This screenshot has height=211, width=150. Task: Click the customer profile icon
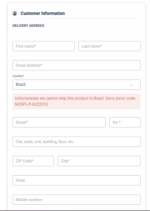[15, 13]
